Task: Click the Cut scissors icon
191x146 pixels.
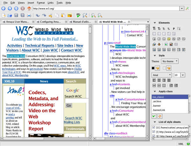Action: tap(50, 15)
